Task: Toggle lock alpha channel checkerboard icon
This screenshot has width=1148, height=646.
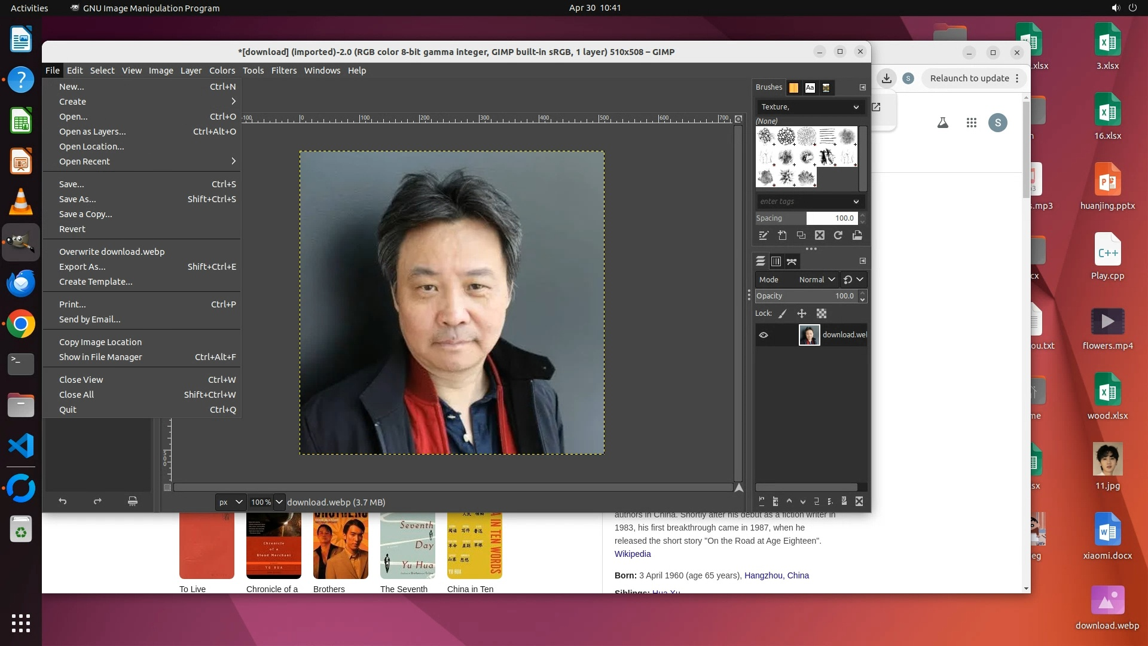Action: point(822,313)
